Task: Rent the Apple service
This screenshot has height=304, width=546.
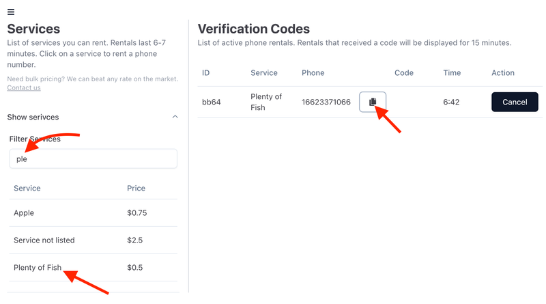Action: [x=24, y=213]
